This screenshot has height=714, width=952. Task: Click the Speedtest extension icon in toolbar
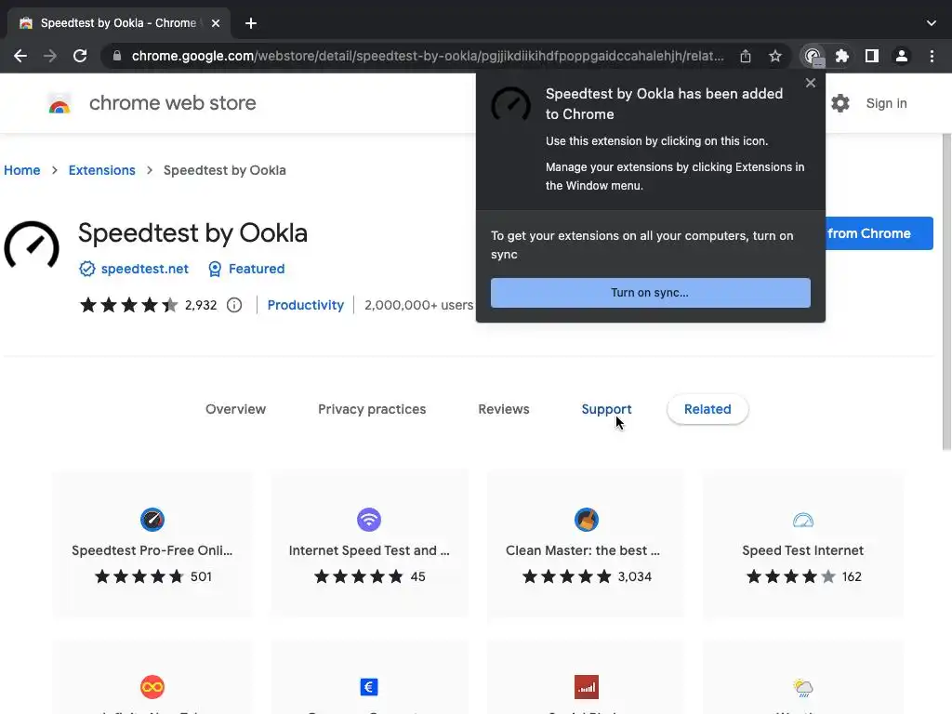coord(813,56)
